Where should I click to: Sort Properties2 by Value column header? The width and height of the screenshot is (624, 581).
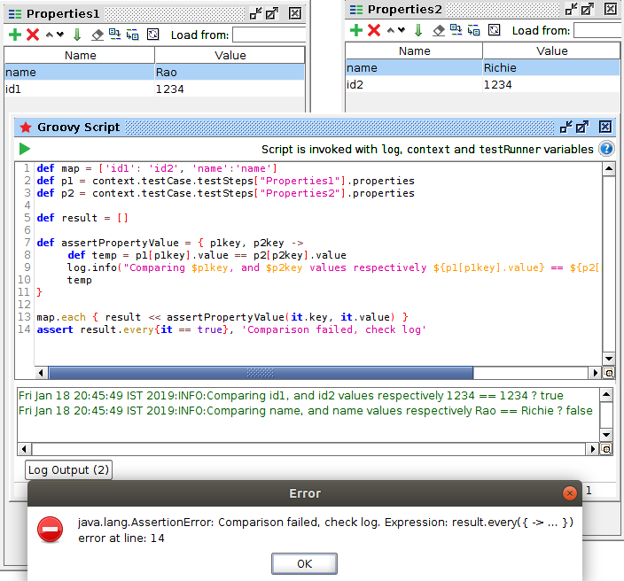(551, 50)
